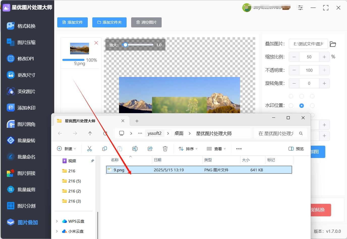Click the 叠加图片 path input field
Viewport: 347px width, 239px height.
coord(308,44)
